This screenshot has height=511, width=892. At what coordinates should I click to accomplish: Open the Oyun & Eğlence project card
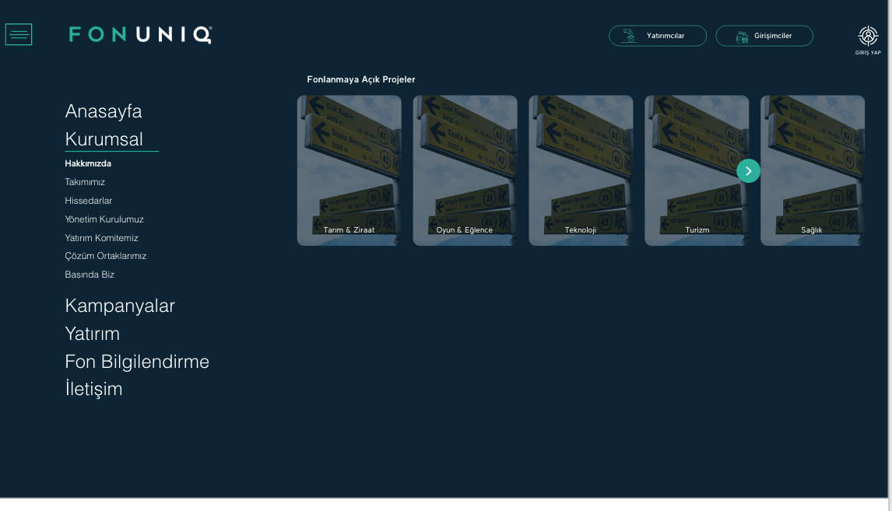465,171
